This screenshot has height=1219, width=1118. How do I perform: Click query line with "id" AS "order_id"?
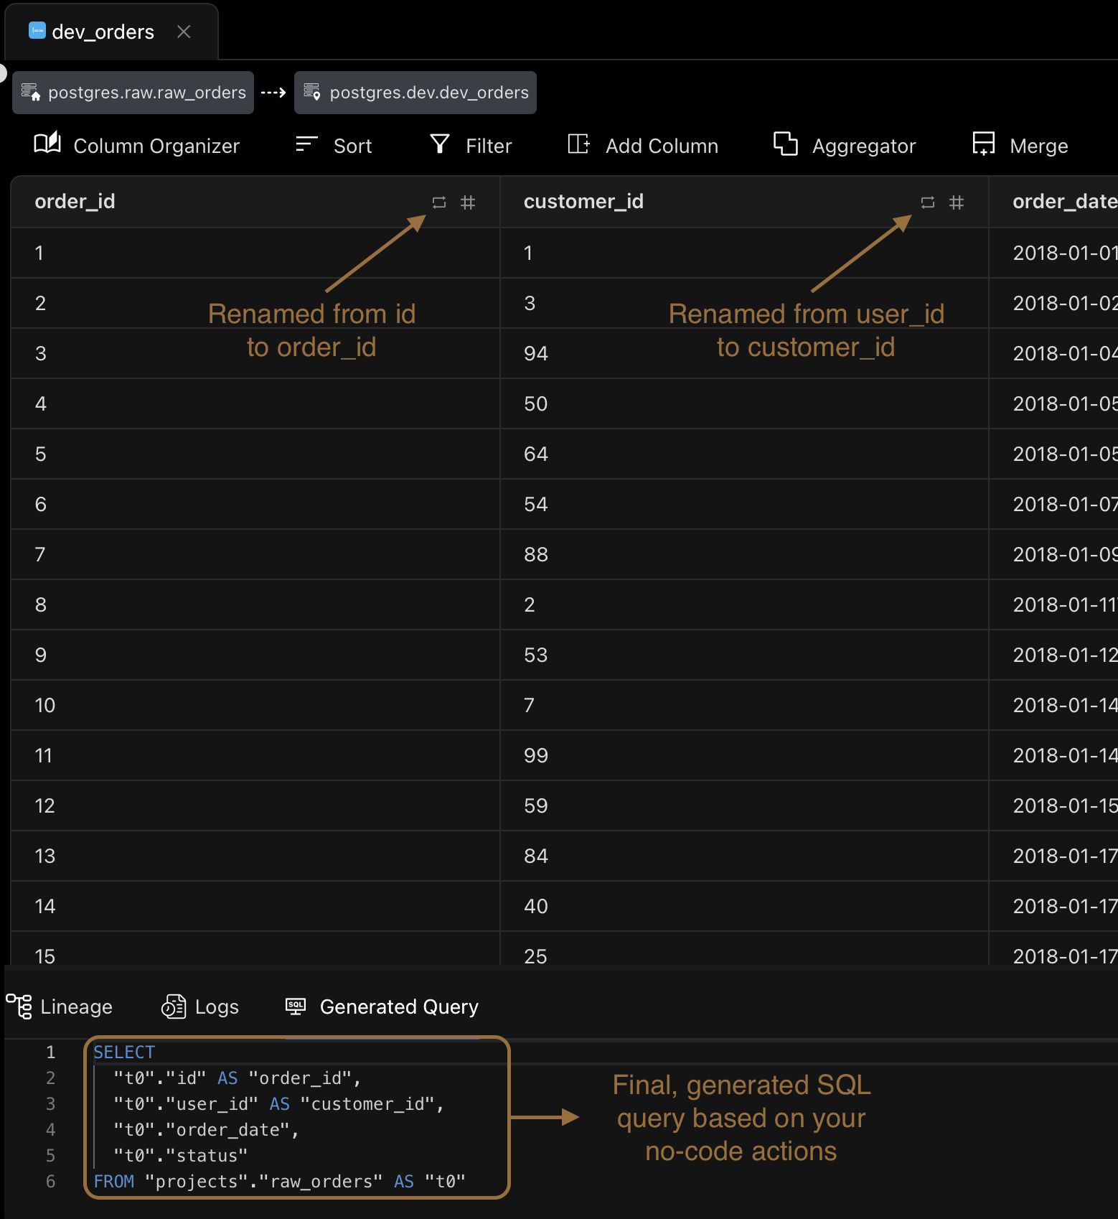tap(238, 1078)
